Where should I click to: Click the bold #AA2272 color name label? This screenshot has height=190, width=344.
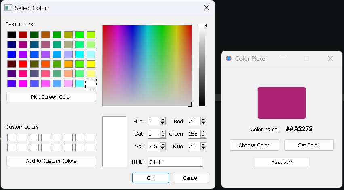pos(299,129)
